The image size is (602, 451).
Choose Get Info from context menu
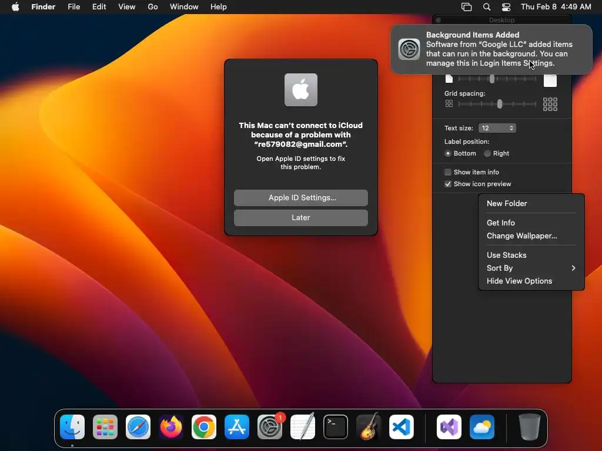coord(531,223)
